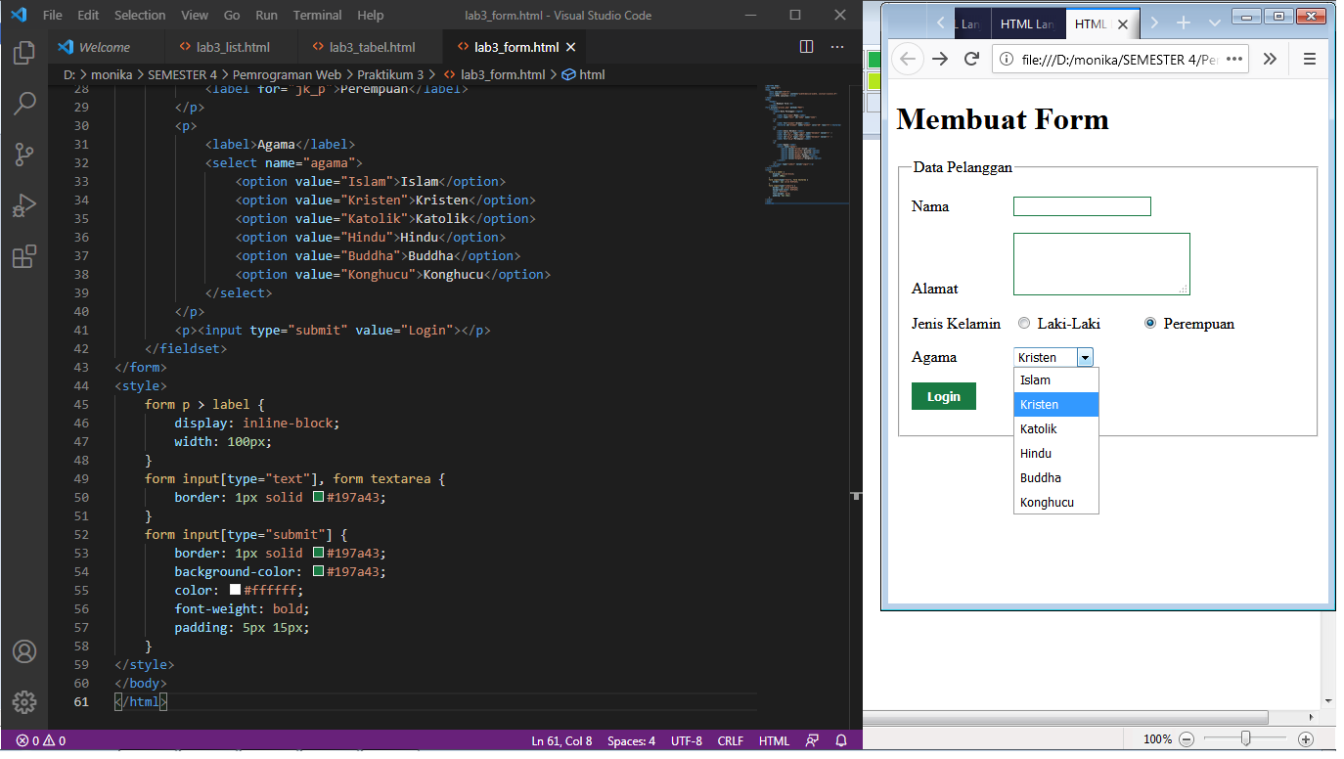Open a new browser tab
This screenshot has height=759, width=1344.
click(1184, 23)
